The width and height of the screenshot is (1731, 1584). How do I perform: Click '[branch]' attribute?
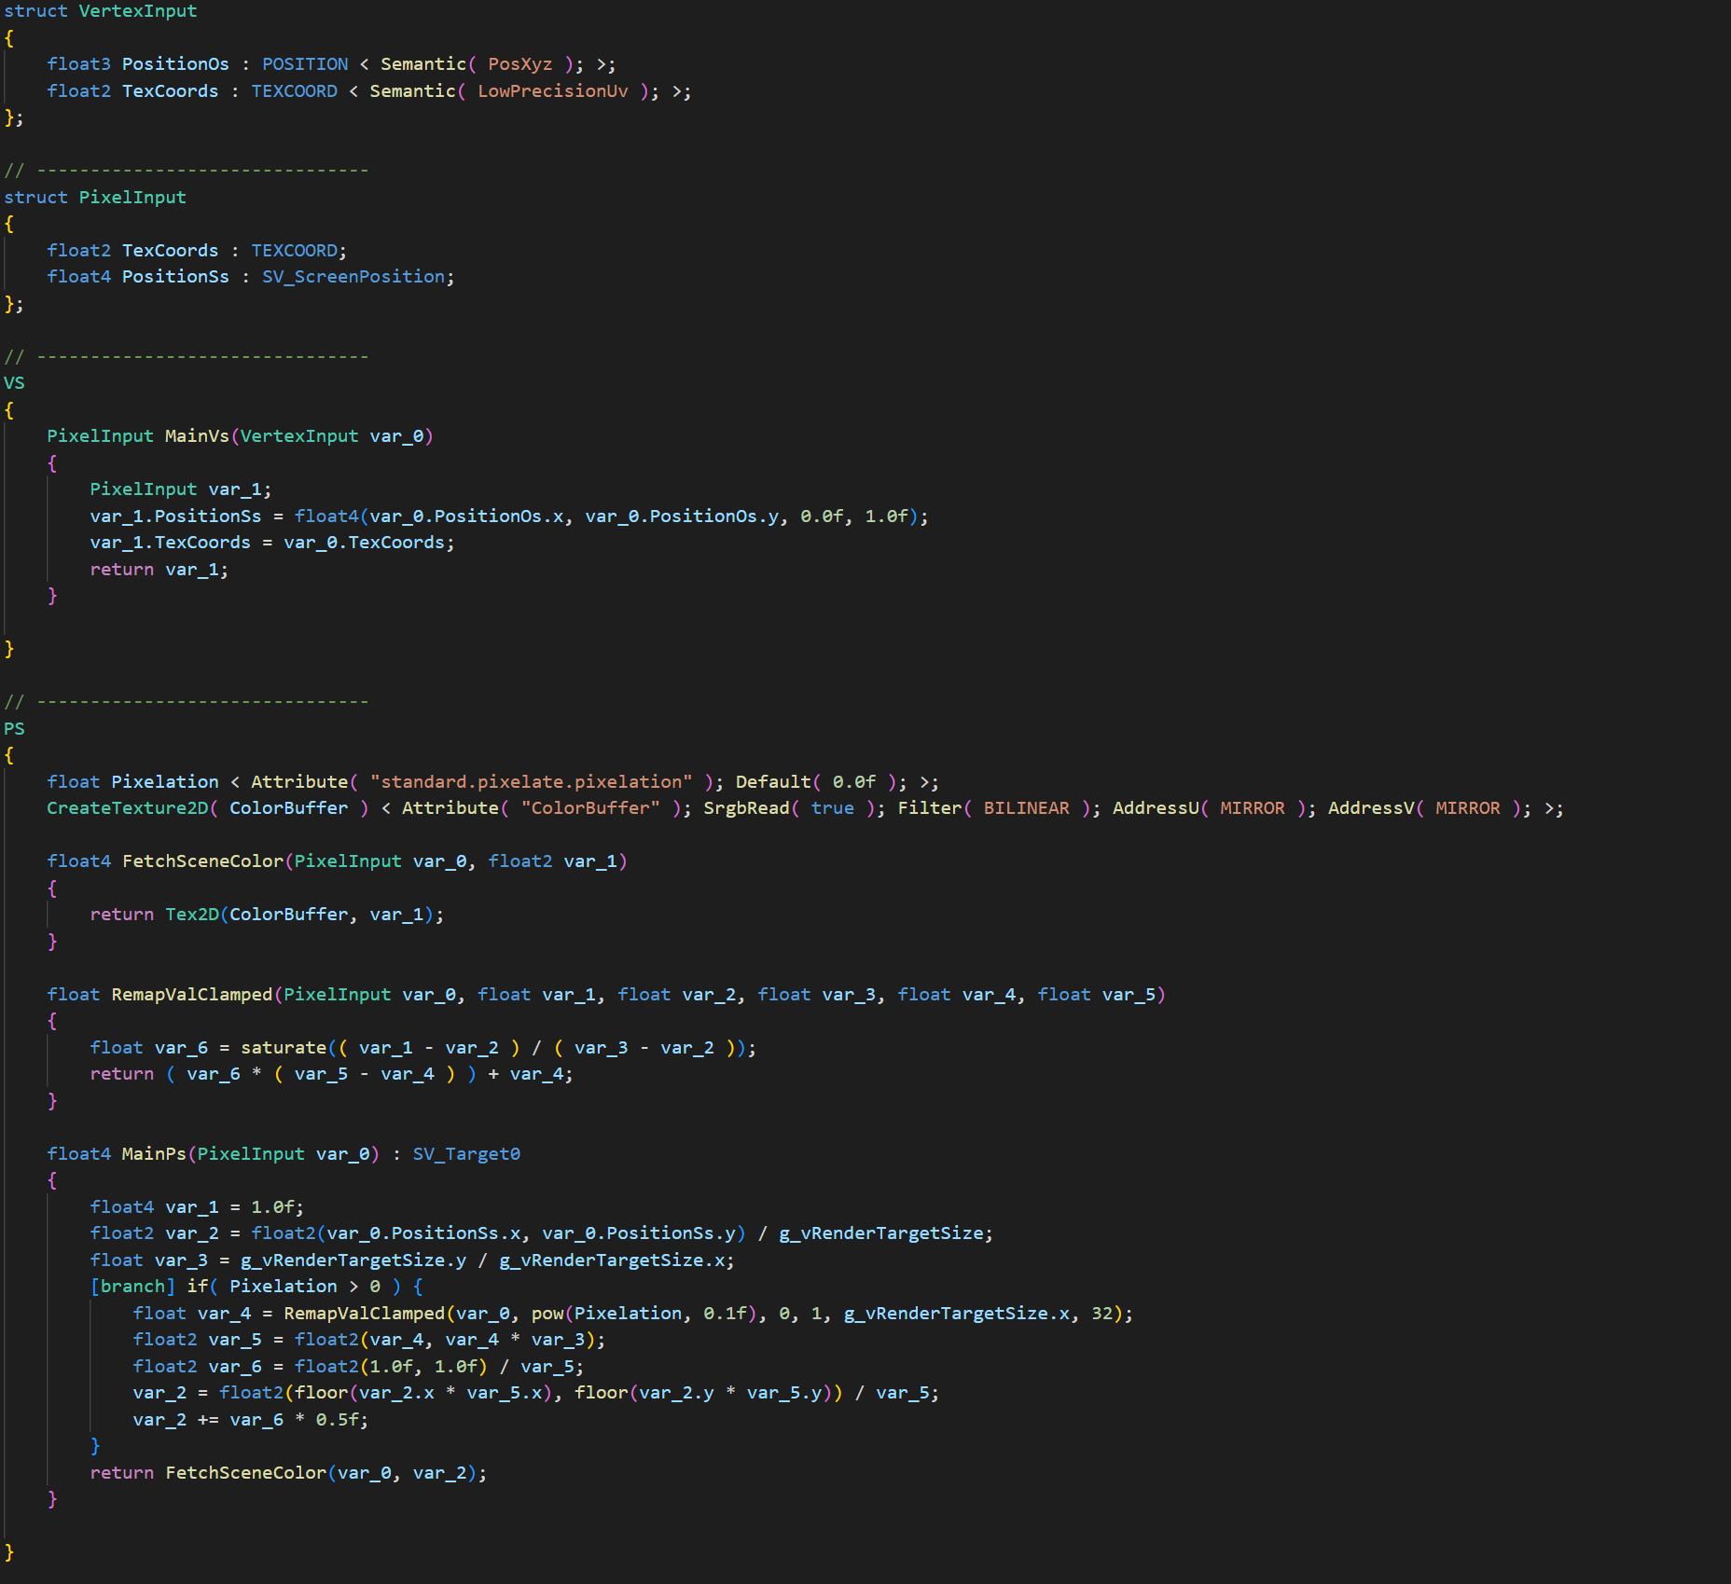(132, 1287)
